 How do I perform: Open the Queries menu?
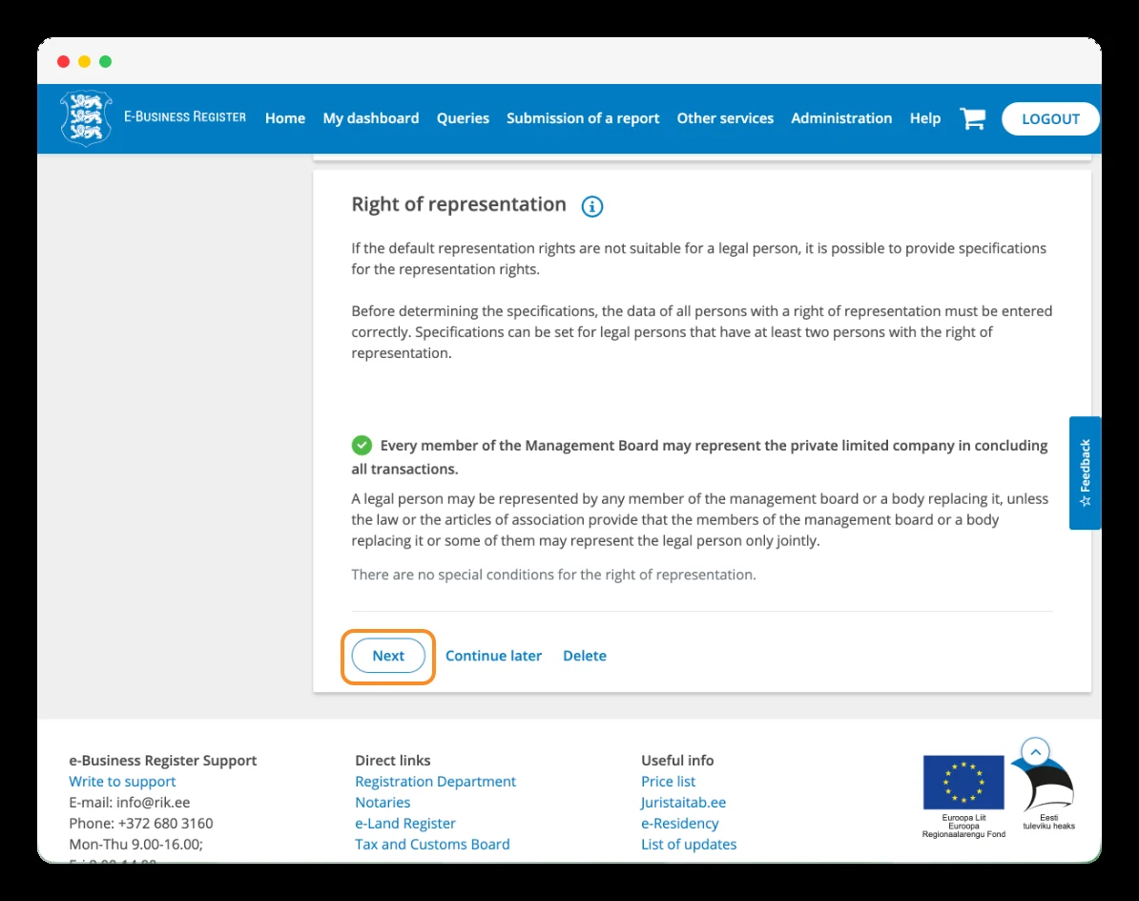[x=463, y=118]
